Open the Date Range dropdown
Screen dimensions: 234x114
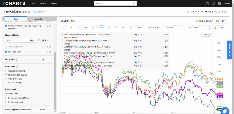154,28
